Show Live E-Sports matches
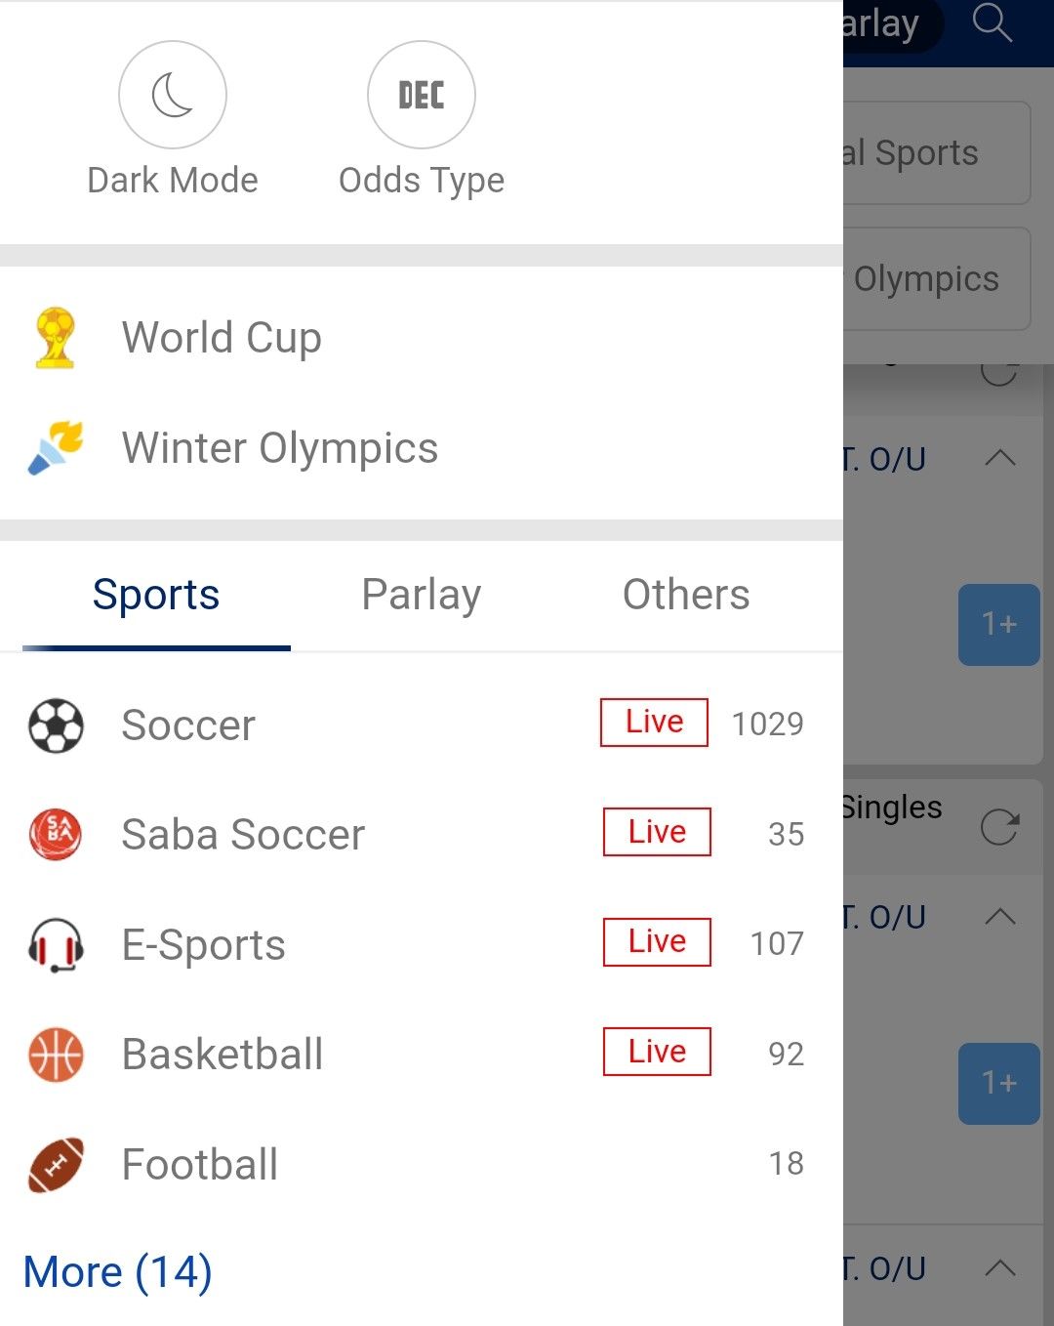 (657, 942)
